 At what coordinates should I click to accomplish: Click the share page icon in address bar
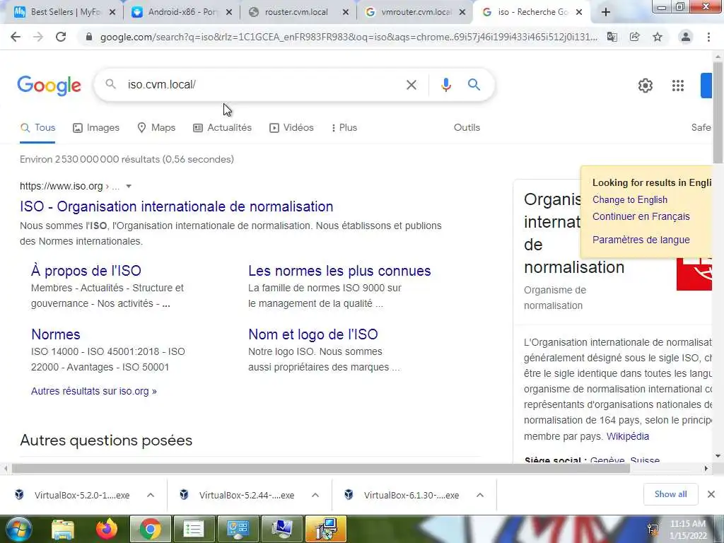(635, 37)
